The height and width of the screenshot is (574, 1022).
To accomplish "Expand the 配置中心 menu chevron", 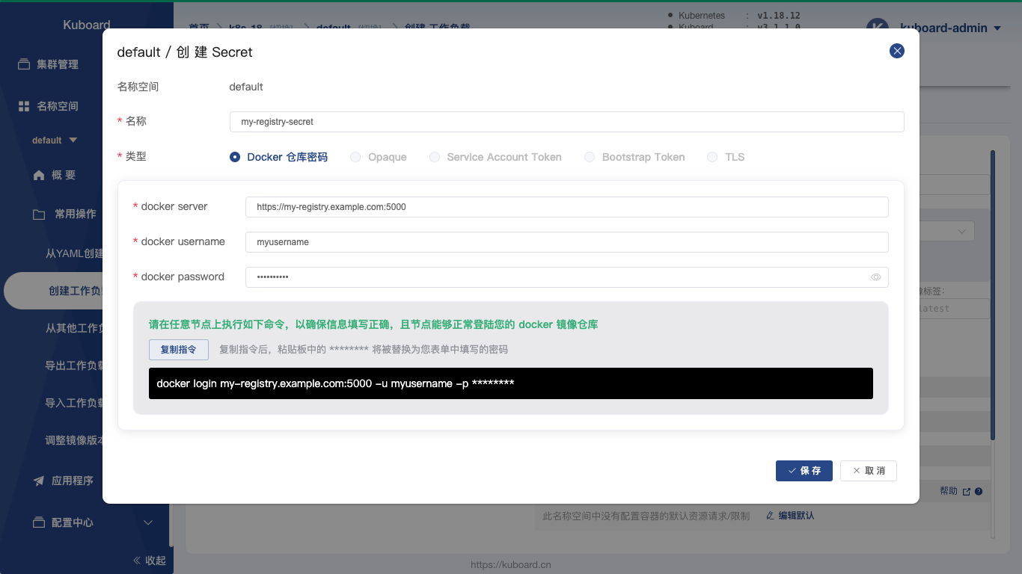I will (148, 522).
